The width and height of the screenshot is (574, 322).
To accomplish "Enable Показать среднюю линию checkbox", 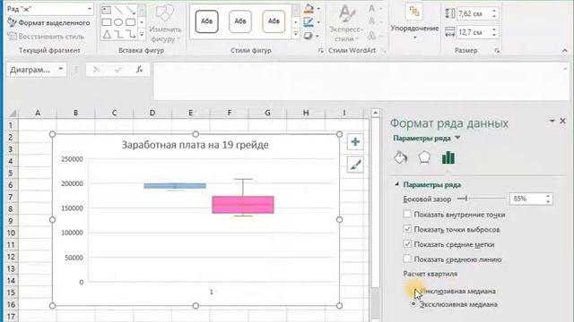I will 407,259.
